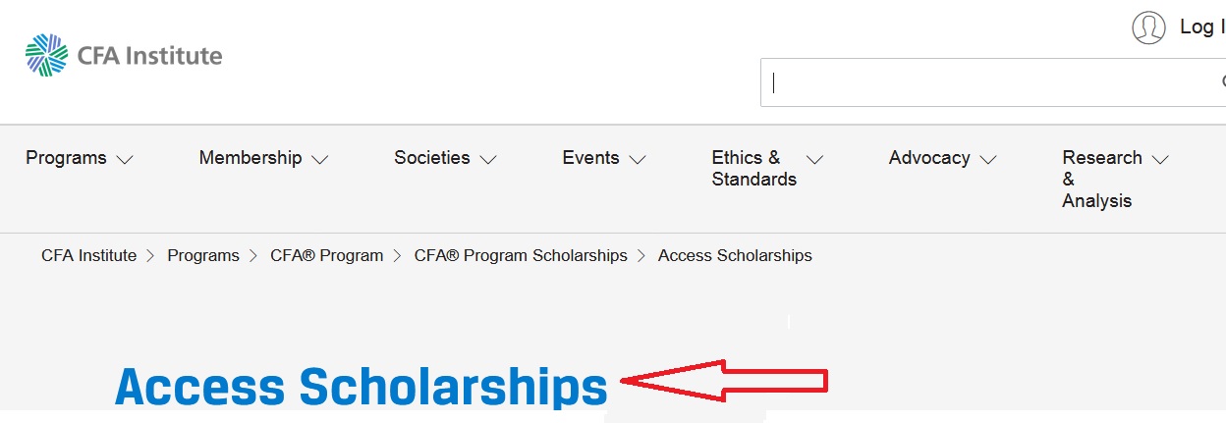Image resolution: width=1226 pixels, height=423 pixels.
Task: Open the Ethics & Standards menu
Action: [753, 169]
